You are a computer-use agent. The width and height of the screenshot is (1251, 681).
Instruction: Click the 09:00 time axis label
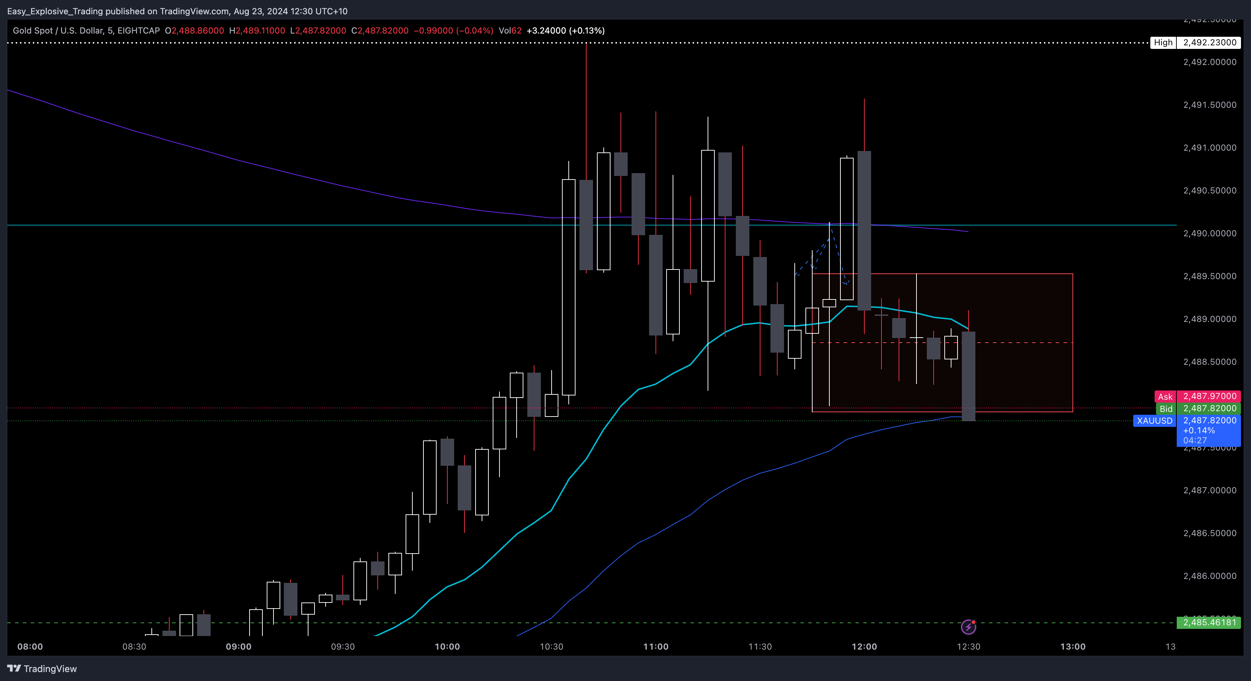click(238, 646)
